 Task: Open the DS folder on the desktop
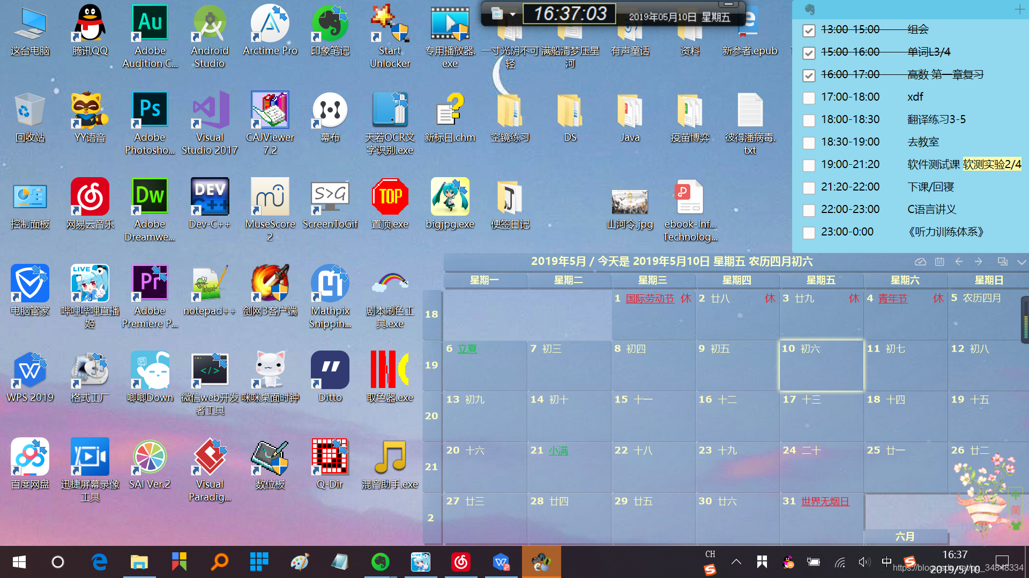[x=570, y=118]
